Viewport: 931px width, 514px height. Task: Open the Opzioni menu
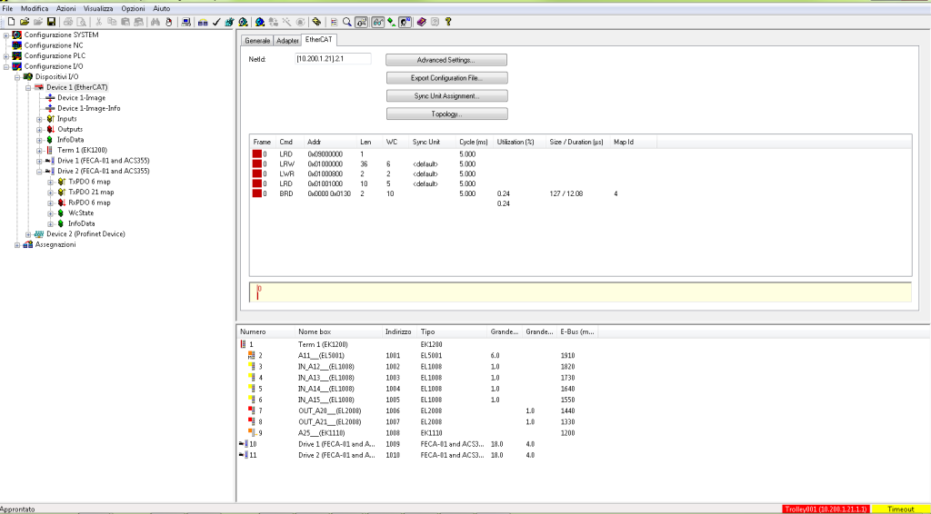133,8
